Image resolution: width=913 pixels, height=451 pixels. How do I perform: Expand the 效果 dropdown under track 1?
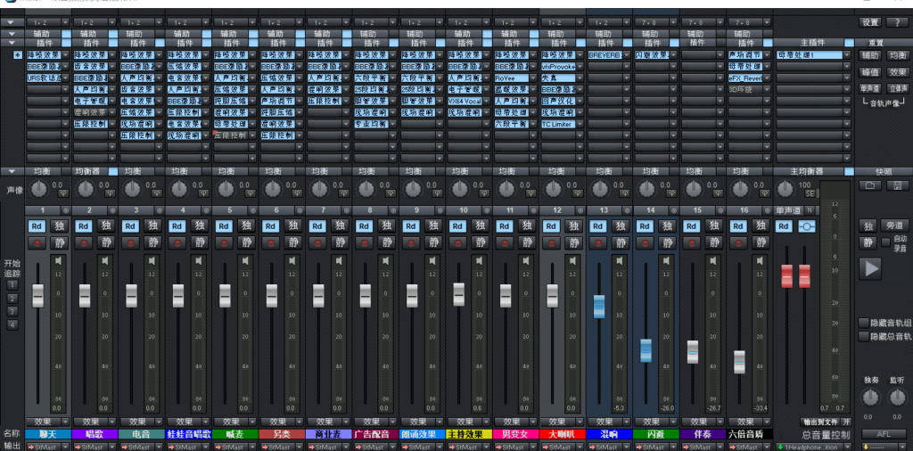48,422
